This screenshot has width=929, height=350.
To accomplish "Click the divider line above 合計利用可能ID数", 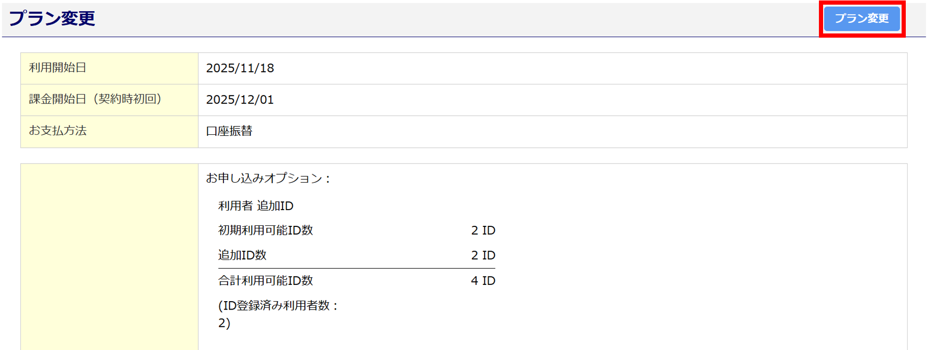I will [356, 268].
